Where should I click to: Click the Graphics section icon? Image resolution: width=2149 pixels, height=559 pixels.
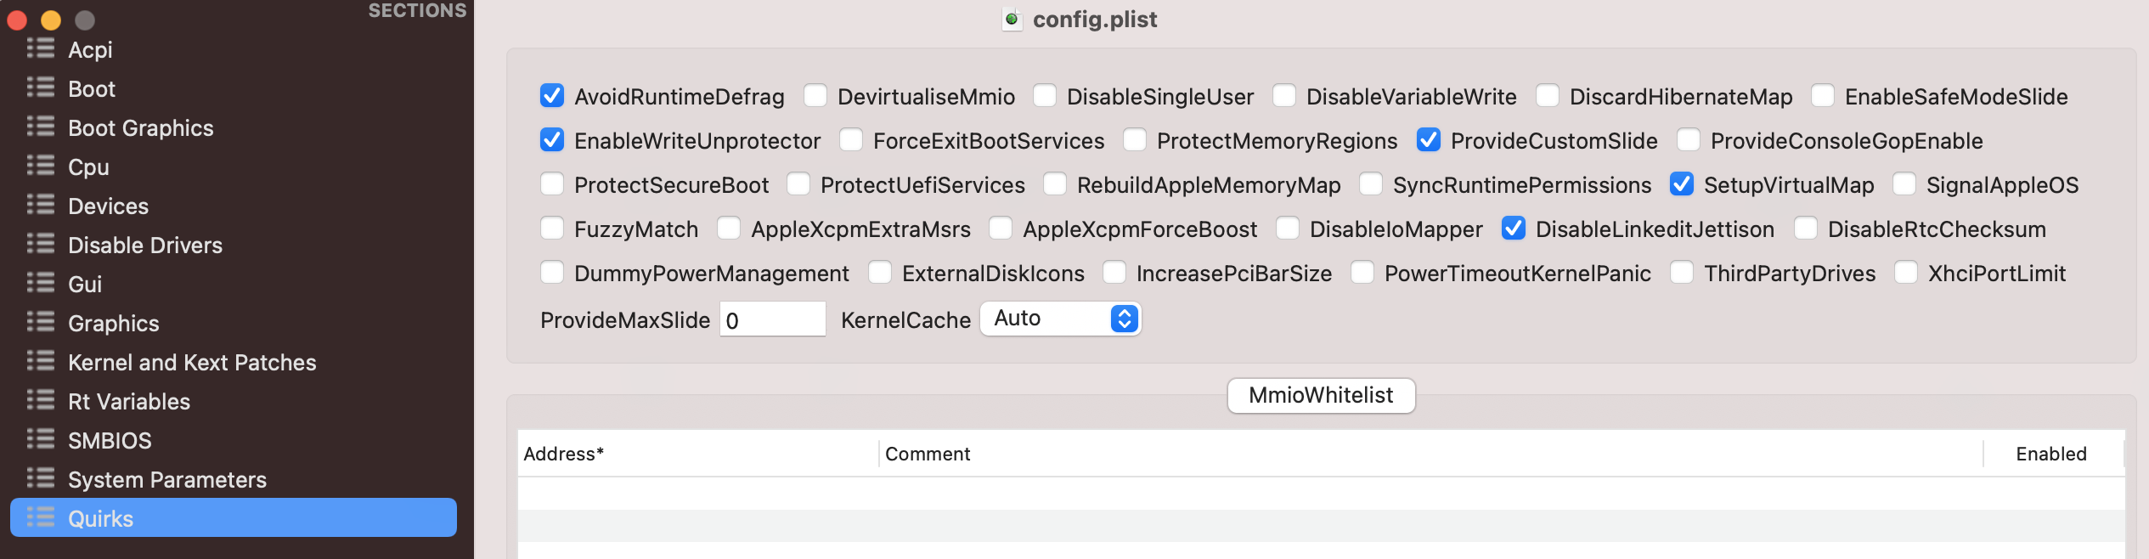[x=40, y=323]
